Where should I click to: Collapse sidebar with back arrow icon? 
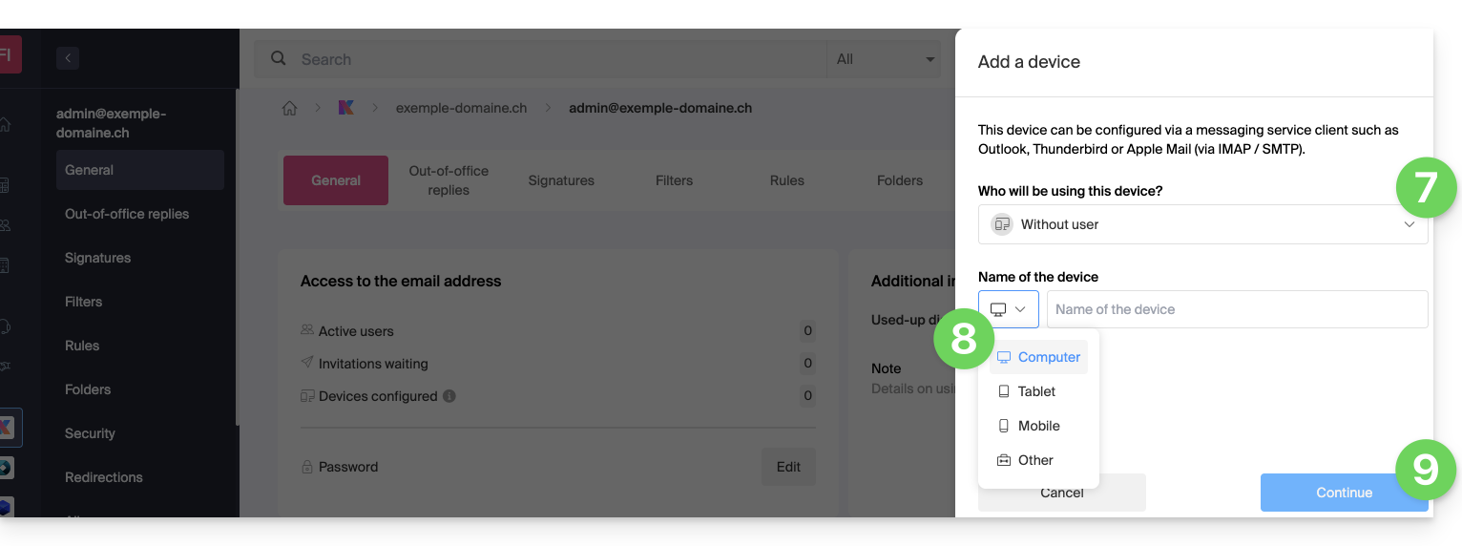point(67,58)
